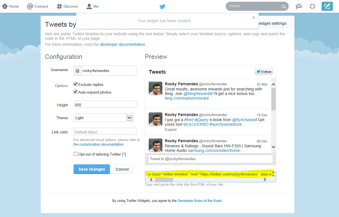Viewport: 339px width, 217px height.
Task: Uncheck Exclude replies
Action: click(75, 84)
